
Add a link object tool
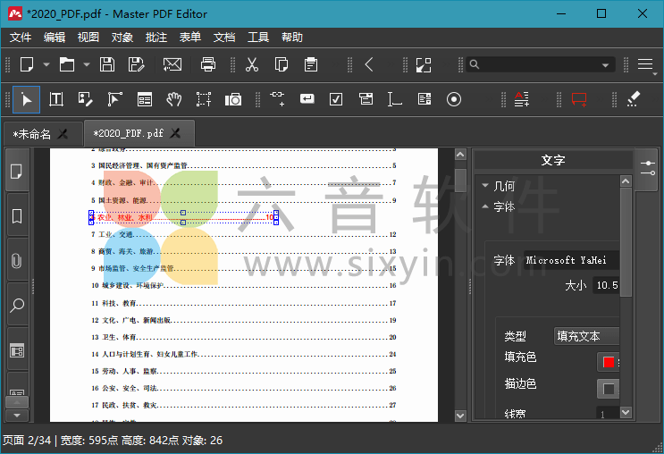click(277, 98)
